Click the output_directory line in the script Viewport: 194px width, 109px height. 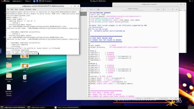(124, 47)
